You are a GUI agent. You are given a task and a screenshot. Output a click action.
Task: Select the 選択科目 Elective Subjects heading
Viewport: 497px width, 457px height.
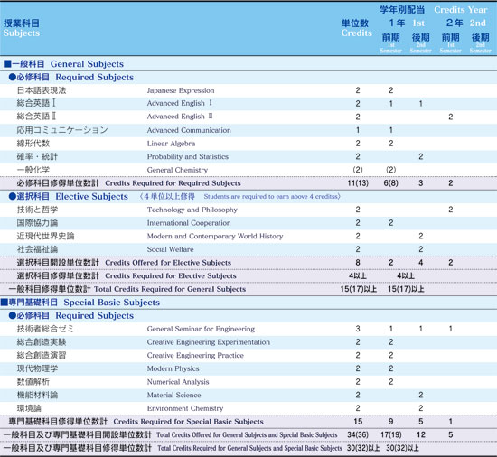pos(68,196)
